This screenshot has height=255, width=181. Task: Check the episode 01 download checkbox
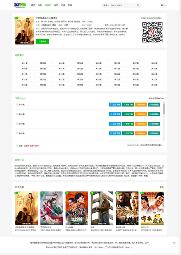[17, 104]
